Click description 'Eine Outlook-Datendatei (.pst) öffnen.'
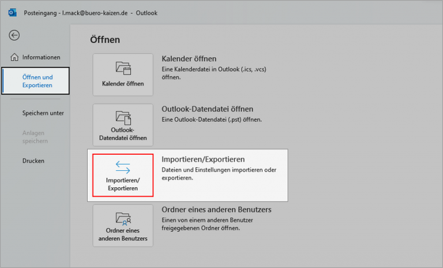The width and height of the screenshot is (443, 268). [212, 120]
